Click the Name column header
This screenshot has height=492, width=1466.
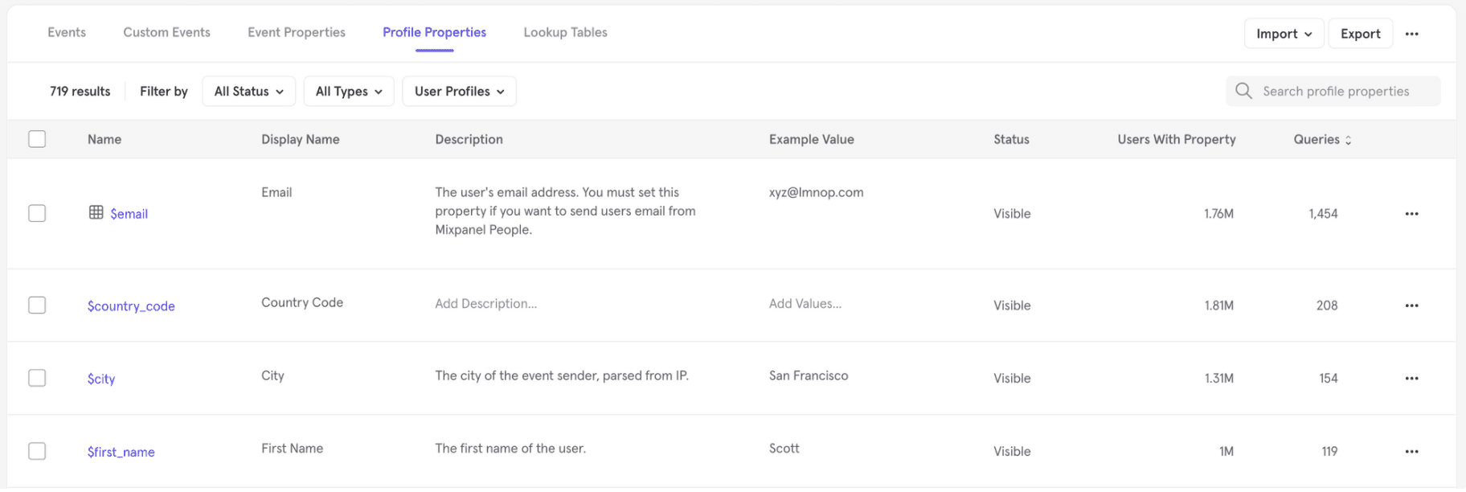(104, 139)
